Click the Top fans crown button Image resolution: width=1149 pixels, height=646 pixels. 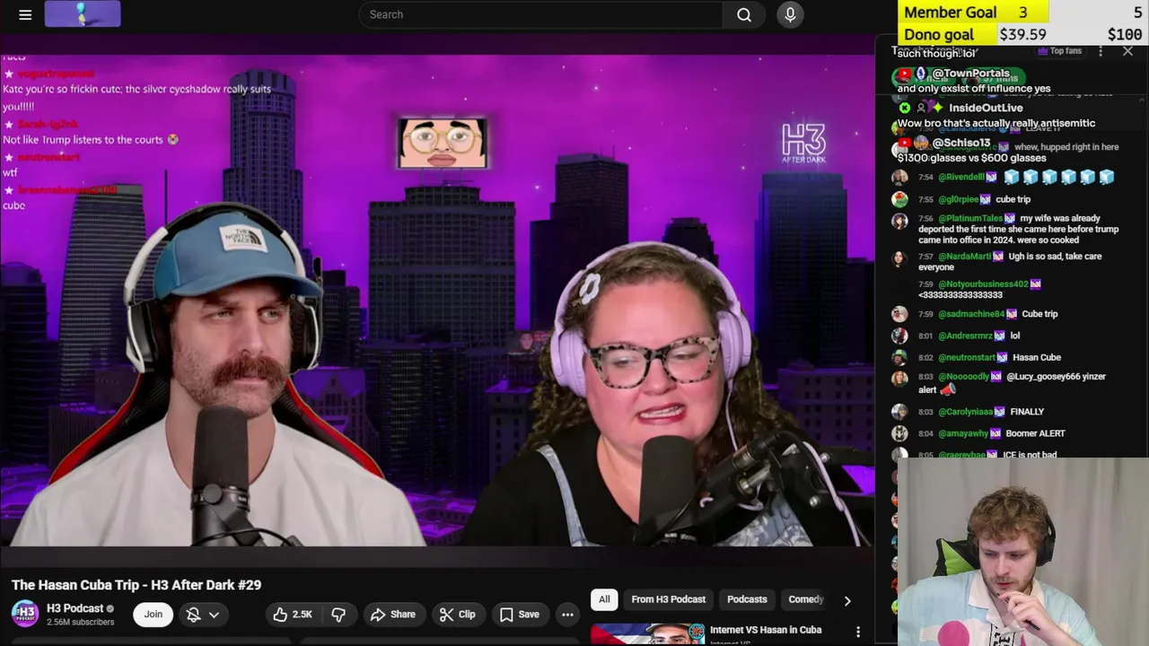coord(1059,51)
